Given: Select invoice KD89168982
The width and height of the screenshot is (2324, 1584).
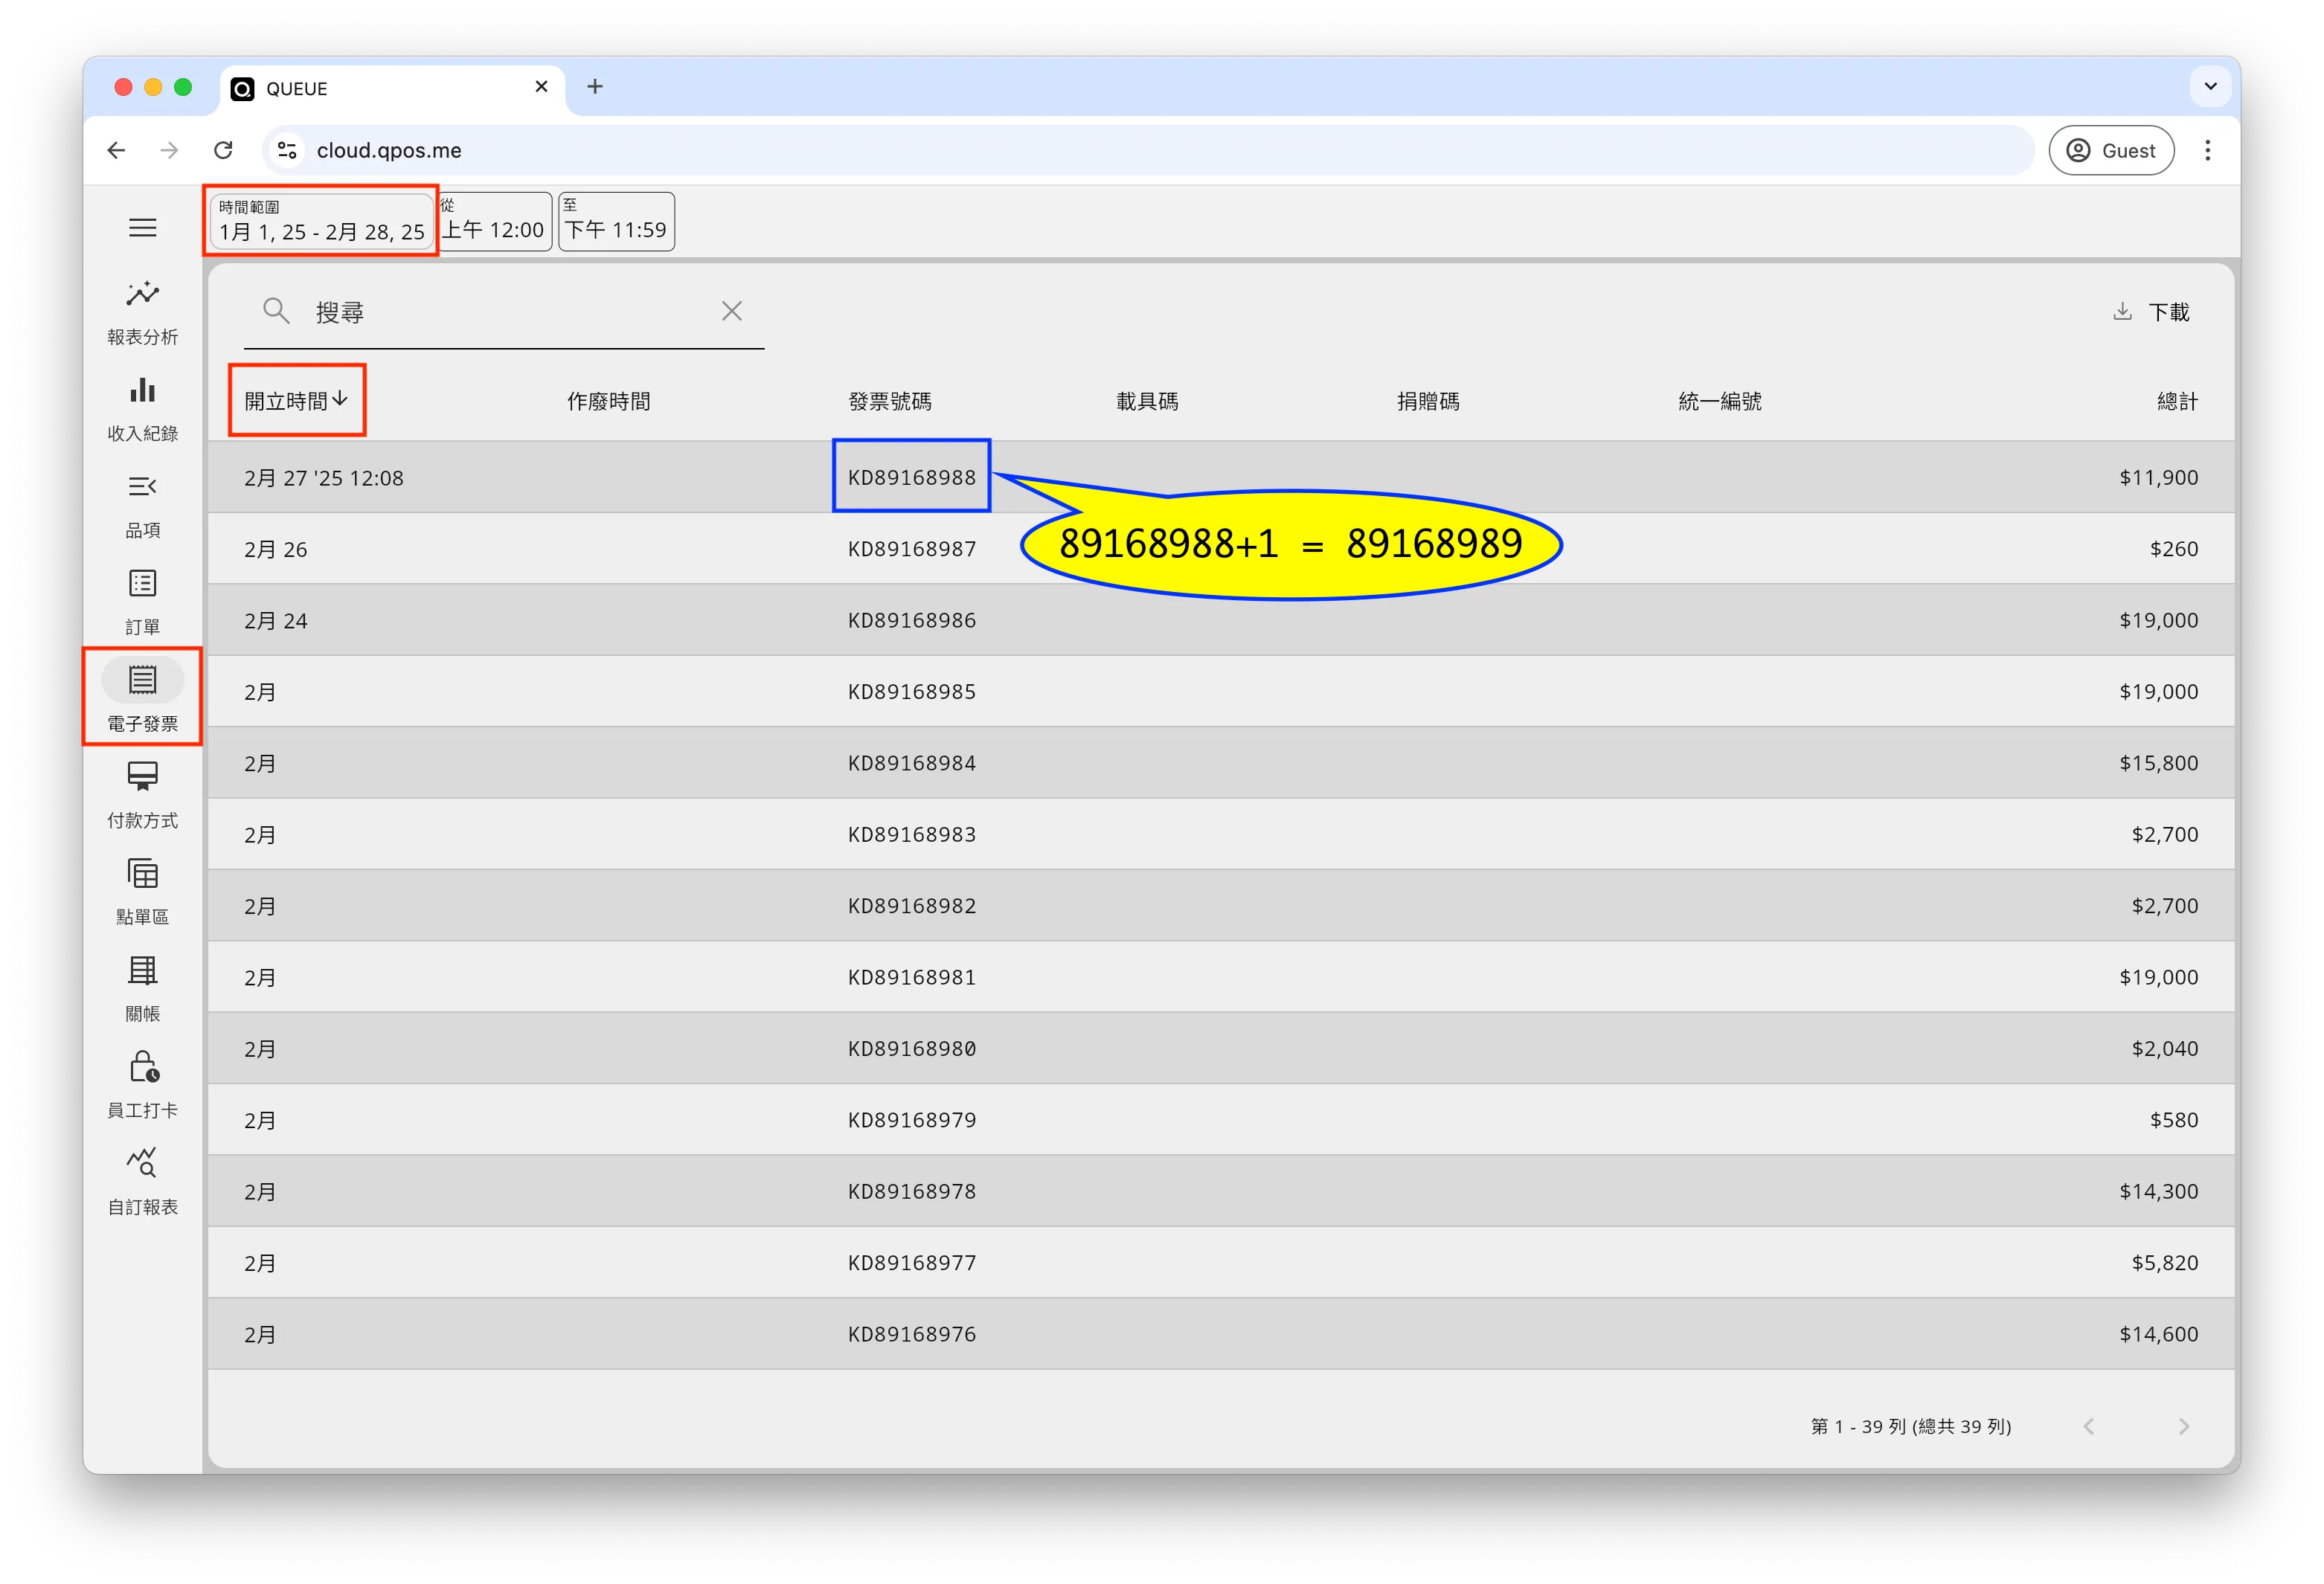Looking at the screenshot, I should coord(912,906).
